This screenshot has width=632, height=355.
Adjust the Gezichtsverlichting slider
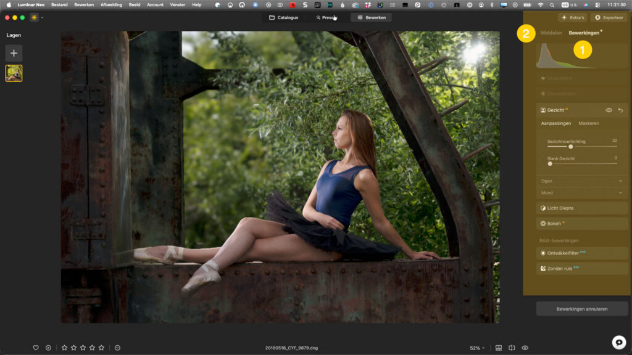571,147
